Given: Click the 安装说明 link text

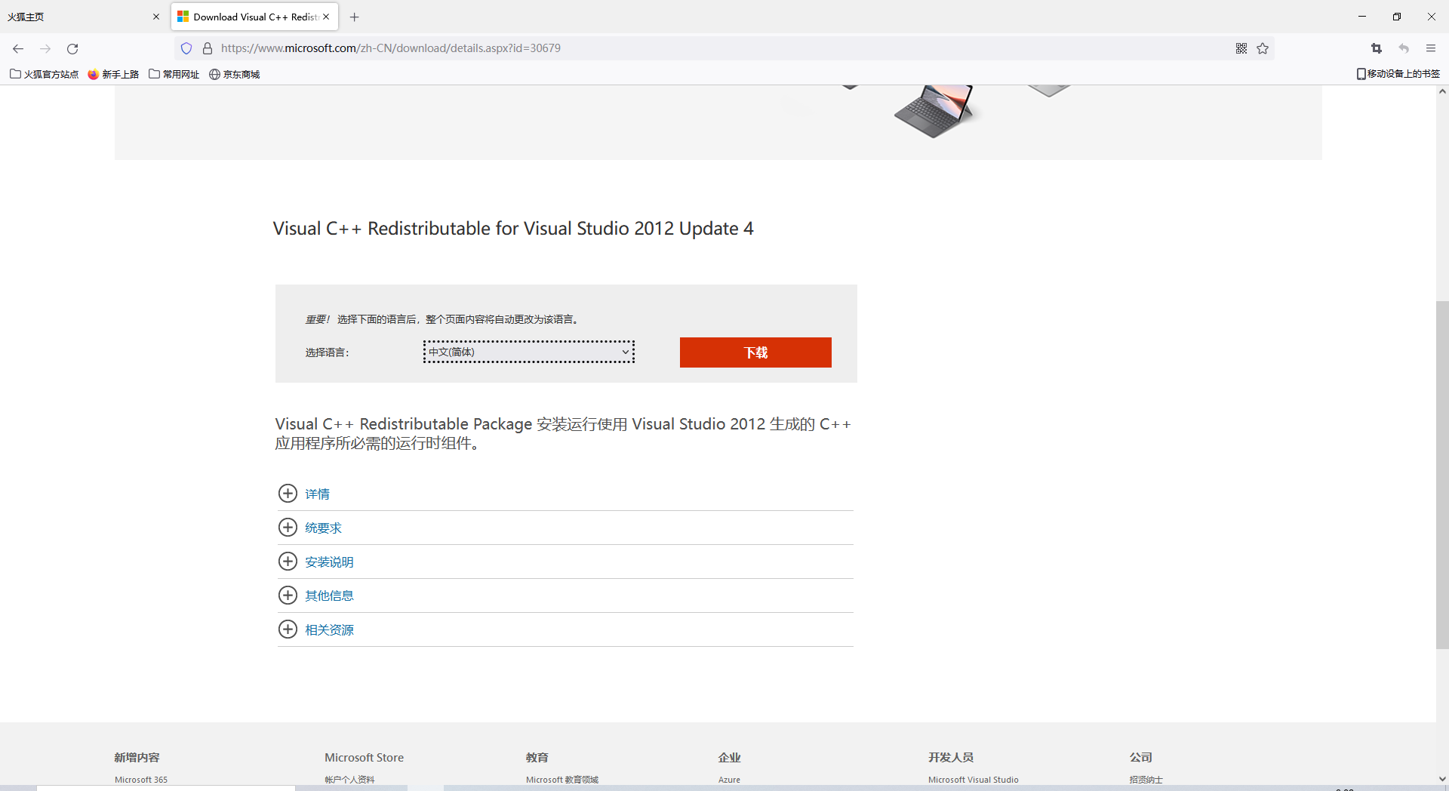Looking at the screenshot, I should click(x=329, y=562).
